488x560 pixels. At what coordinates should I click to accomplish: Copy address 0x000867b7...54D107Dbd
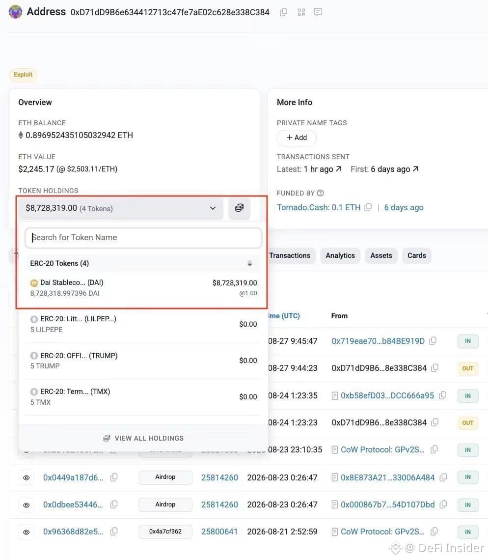click(443, 504)
